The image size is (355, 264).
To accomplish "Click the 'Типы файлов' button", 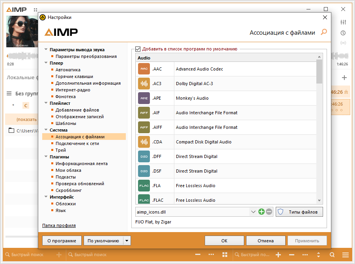I will click(x=299, y=212).
